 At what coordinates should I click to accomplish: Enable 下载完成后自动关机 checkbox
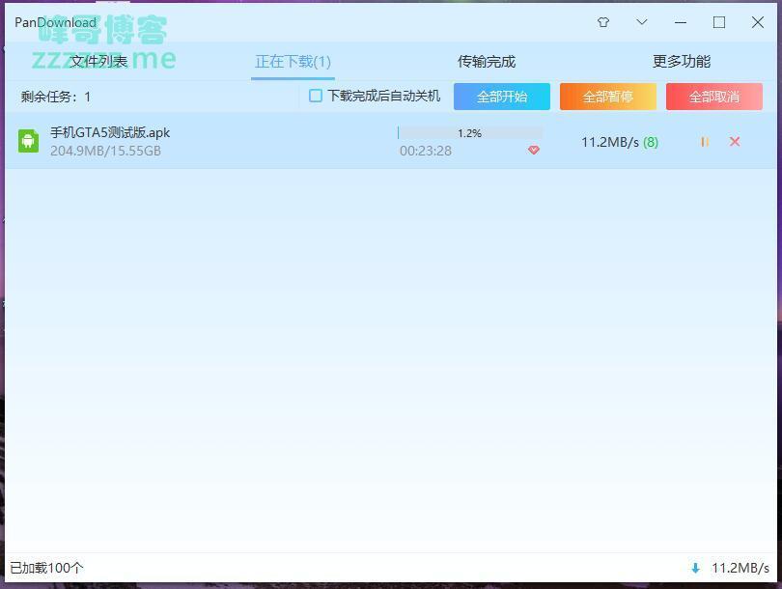point(316,96)
